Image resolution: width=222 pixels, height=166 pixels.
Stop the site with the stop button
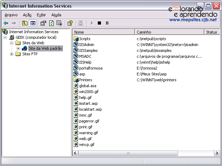click(x=100, y=23)
